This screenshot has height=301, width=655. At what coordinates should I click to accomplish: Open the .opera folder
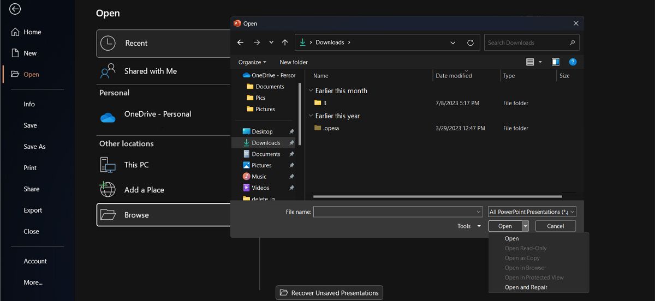331,128
